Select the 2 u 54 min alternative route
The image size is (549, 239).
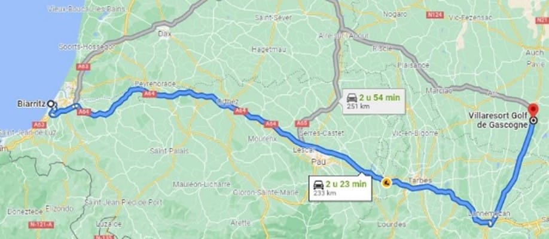coord(373,101)
